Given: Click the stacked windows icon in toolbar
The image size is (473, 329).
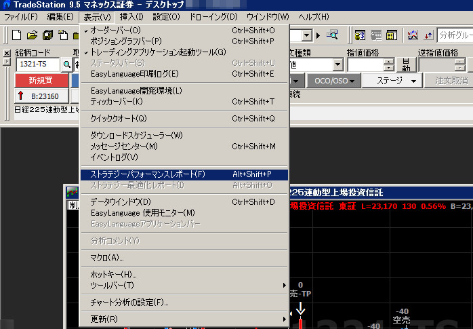Looking at the screenshot, I should (48, 35).
